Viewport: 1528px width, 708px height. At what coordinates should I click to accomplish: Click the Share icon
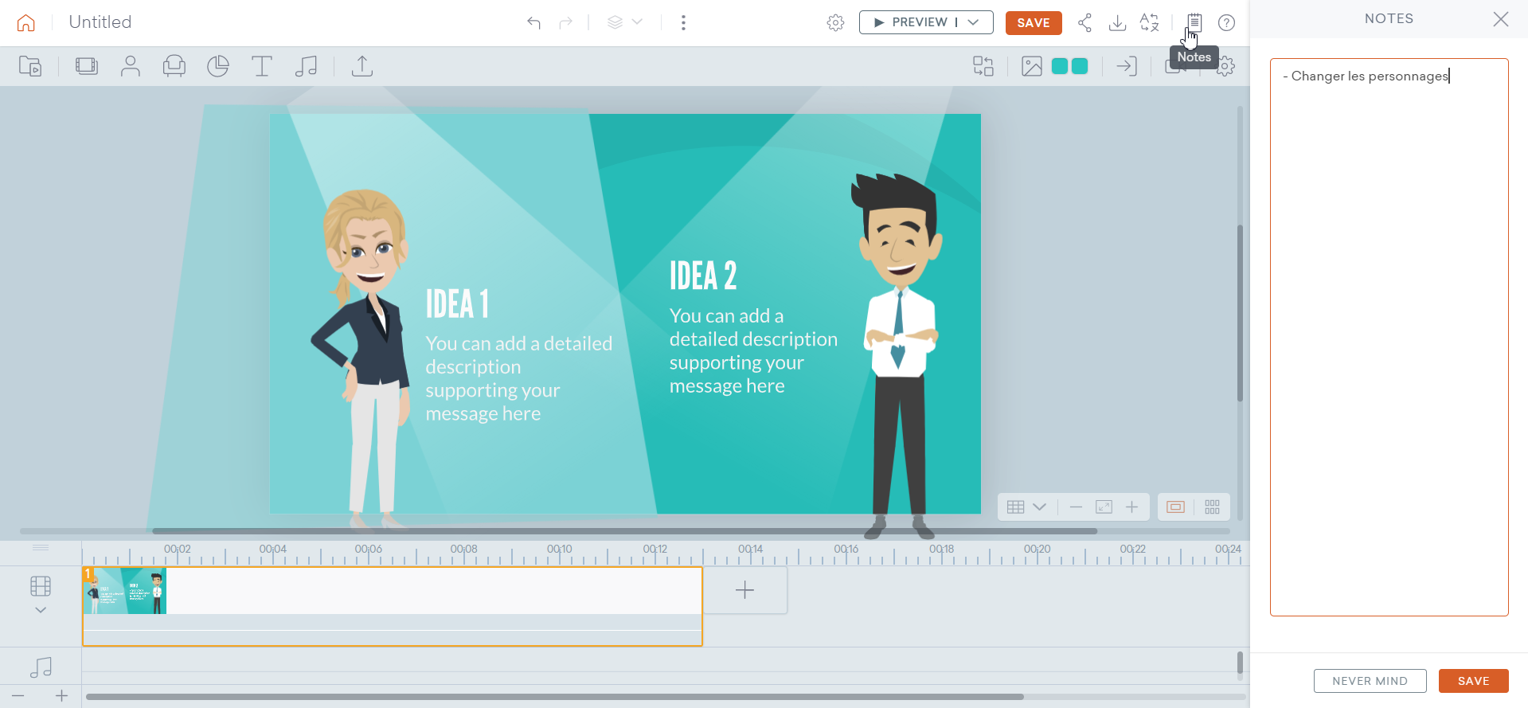(1084, 22)
